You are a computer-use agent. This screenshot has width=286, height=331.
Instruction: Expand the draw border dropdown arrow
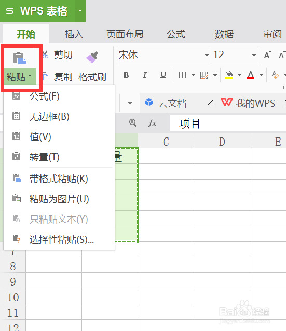(215, 75)
